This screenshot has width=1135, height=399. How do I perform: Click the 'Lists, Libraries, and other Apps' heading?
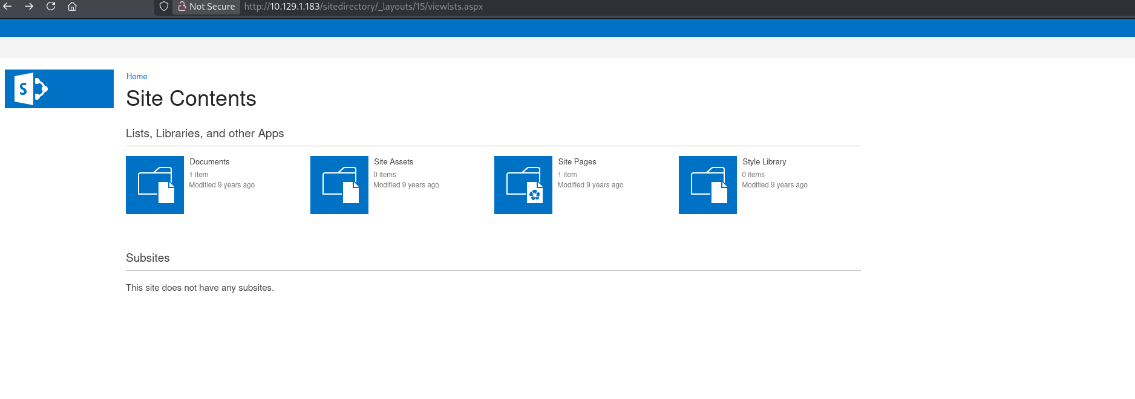[204, 134]
